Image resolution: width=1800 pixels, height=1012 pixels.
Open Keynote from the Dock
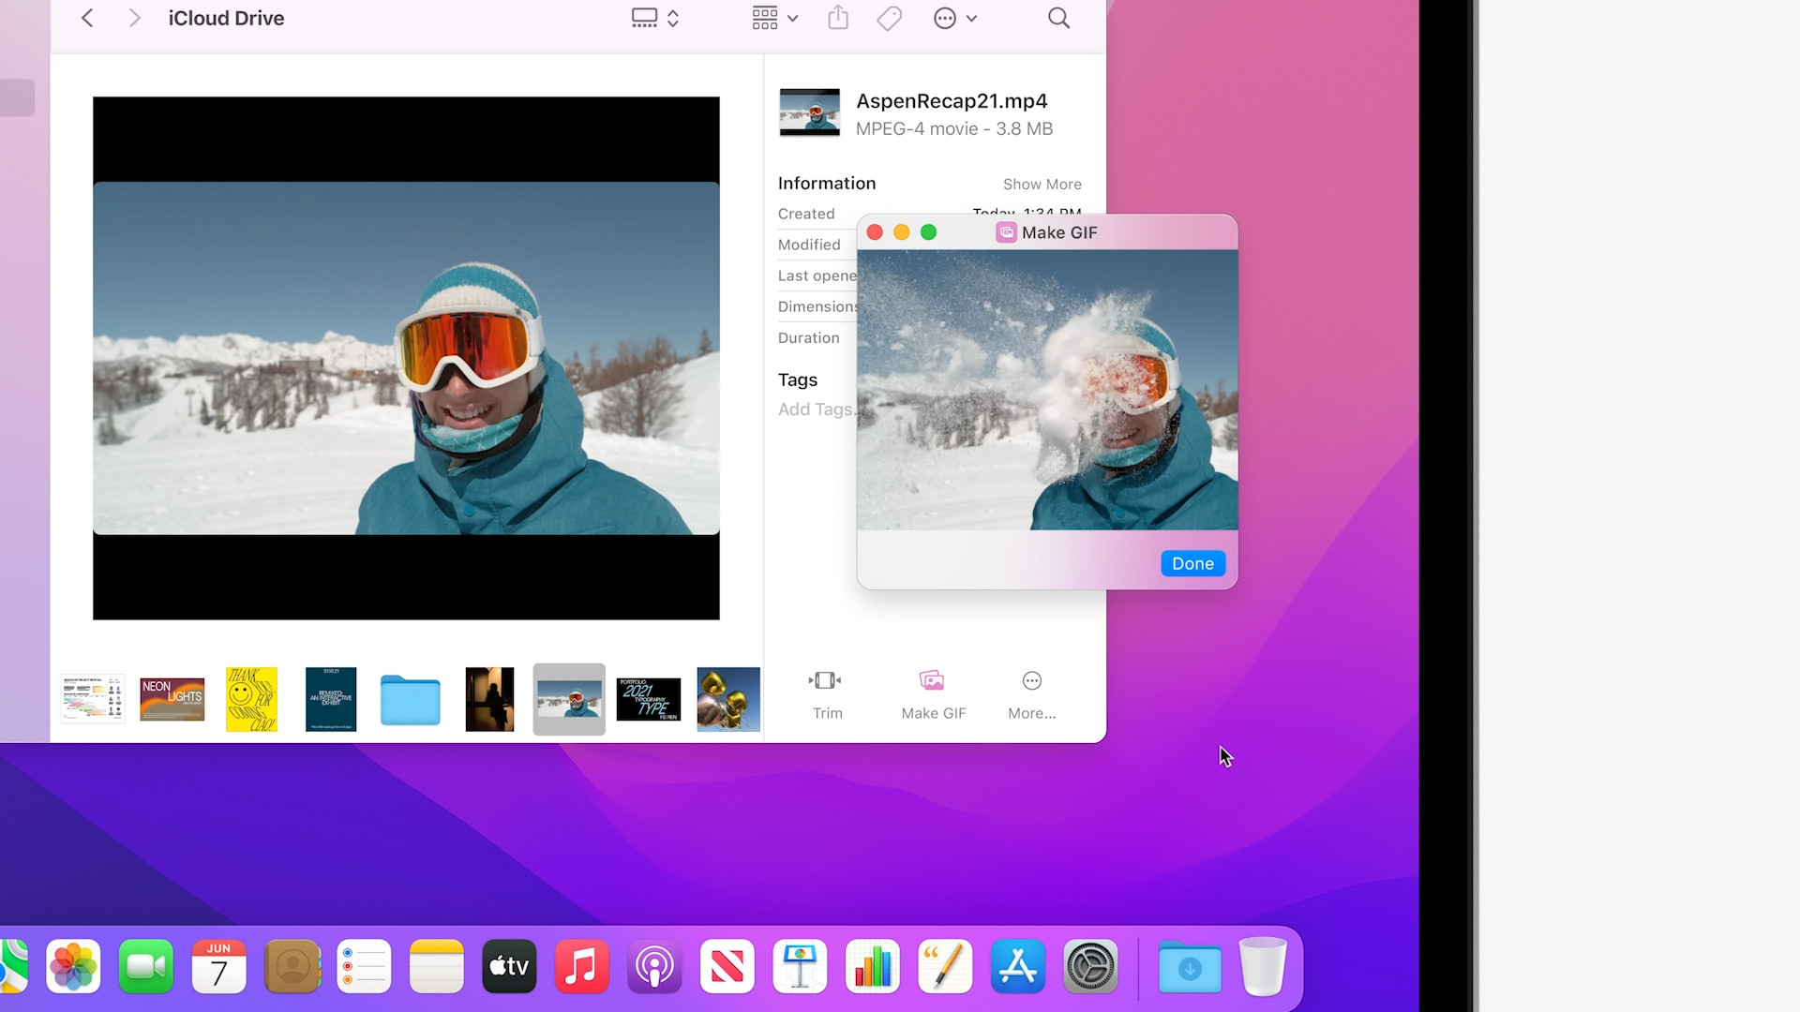point(800,966)
